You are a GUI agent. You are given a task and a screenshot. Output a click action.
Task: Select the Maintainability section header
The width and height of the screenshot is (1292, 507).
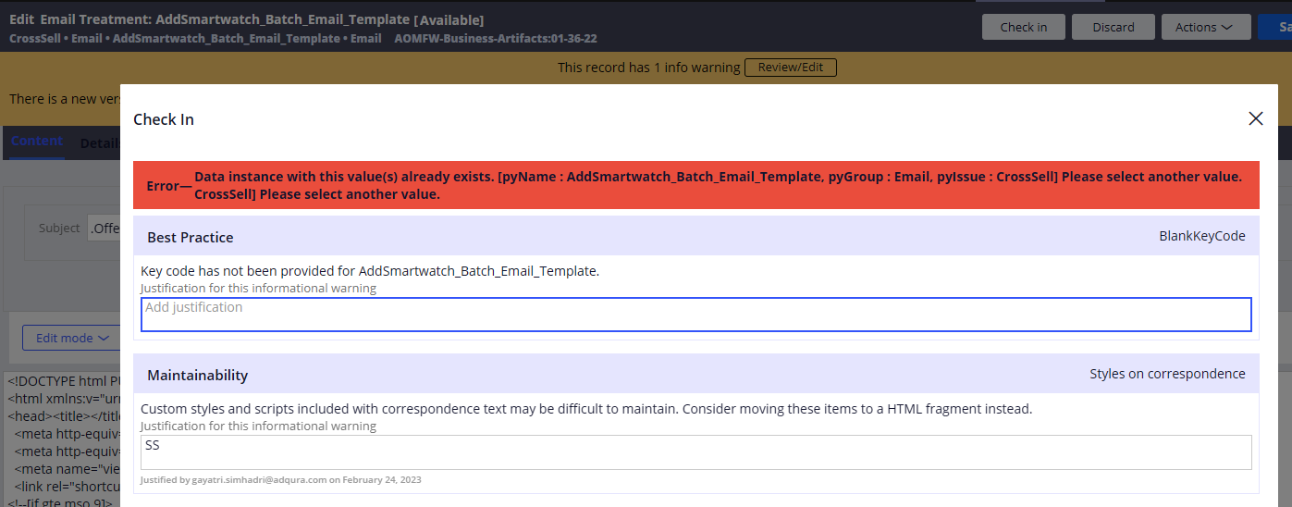[x=198, y=375]
